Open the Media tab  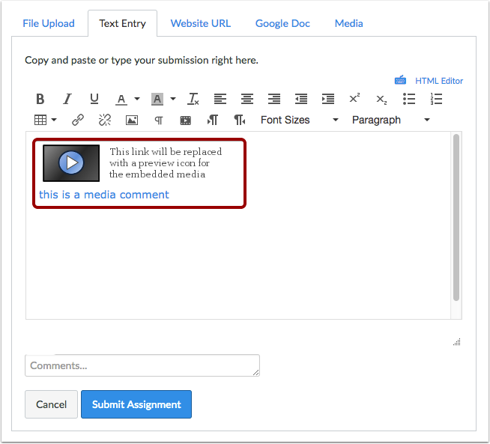348,23
